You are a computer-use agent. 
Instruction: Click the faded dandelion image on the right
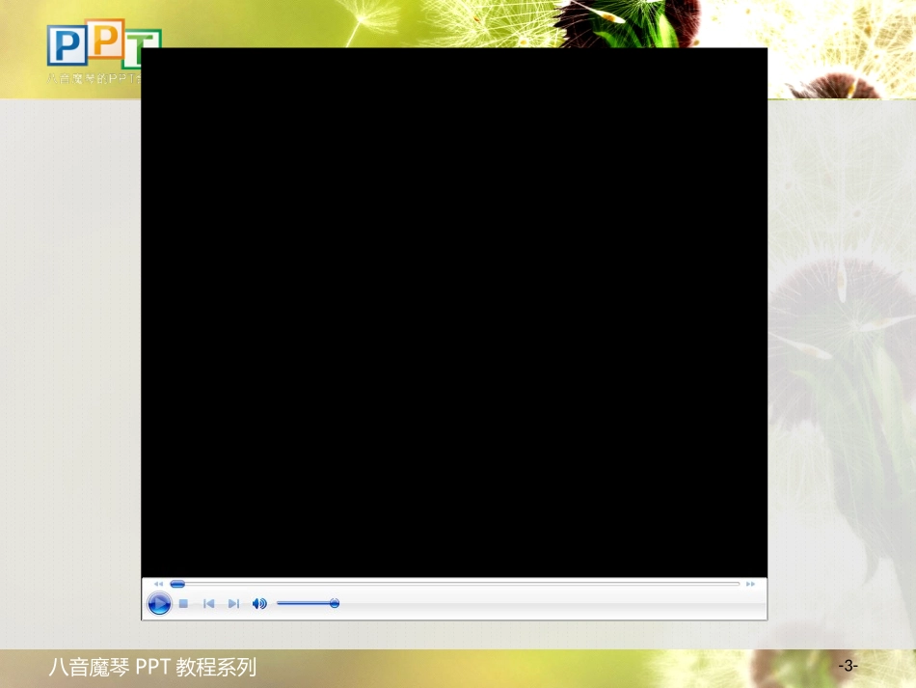[x=842, y=374]
